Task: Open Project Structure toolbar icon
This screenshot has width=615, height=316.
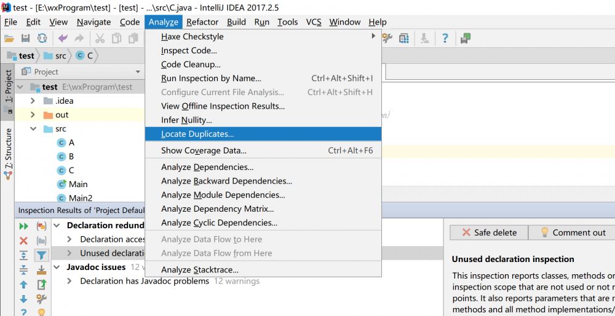Action: coord(404,38)
